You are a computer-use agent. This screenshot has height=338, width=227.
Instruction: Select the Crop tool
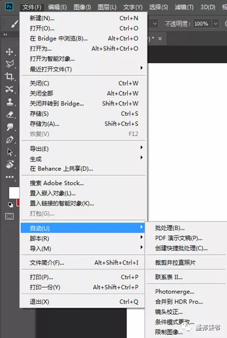pos(9,76)
